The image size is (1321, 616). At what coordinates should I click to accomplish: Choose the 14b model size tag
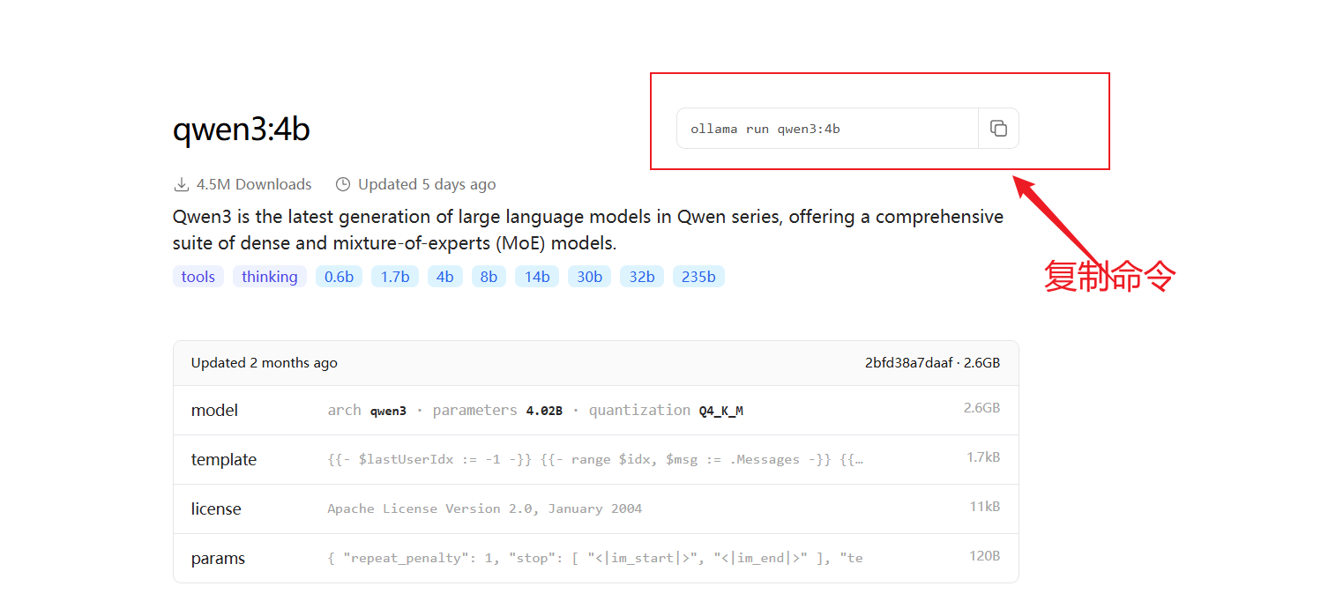coord(536,277)
